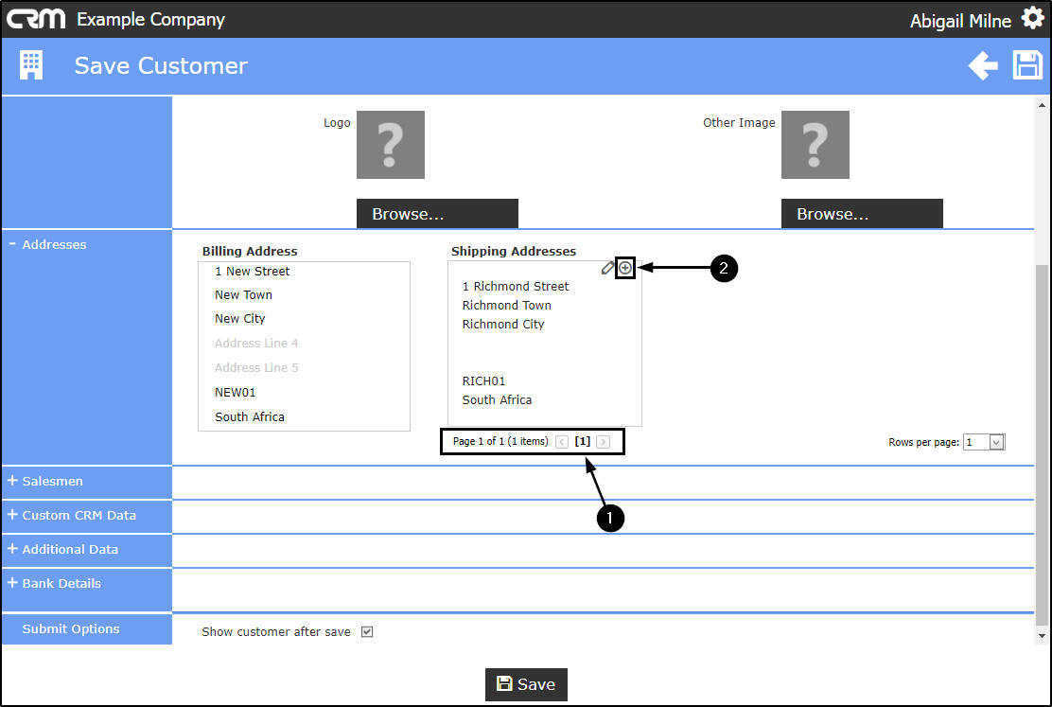Go to next page of shipping addresses
This screenshot has height=707, width=1052.
(x=604, y=442)
